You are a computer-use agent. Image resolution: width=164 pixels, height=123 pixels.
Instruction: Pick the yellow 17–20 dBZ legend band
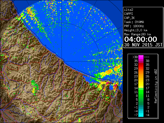point(141,84)
